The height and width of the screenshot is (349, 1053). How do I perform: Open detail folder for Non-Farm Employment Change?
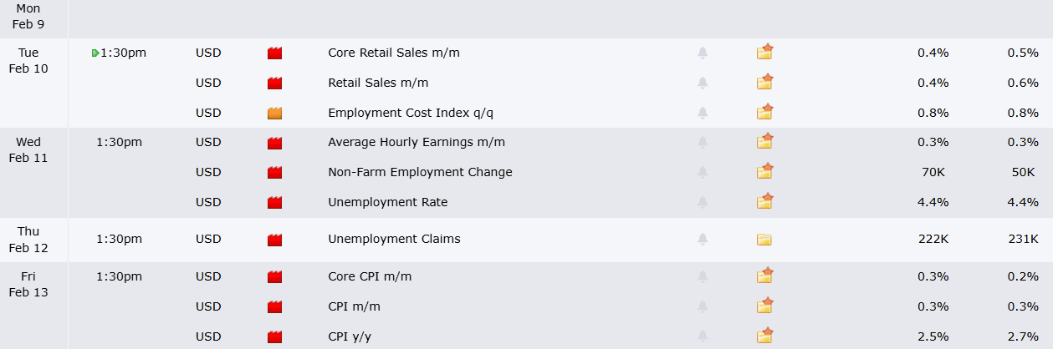(764, 172)
